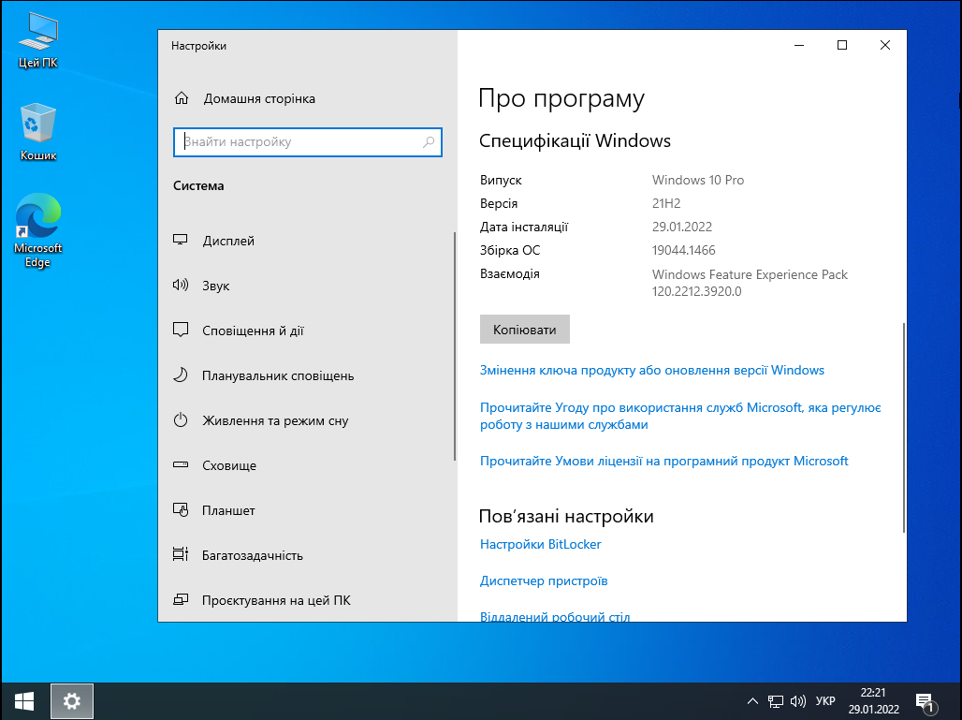Show hidden tray icons chevron

pos(752,701)
